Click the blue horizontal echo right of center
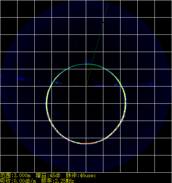Image resolution: width=172 pixels, height=183 pixels. click(x=99, y=85)
